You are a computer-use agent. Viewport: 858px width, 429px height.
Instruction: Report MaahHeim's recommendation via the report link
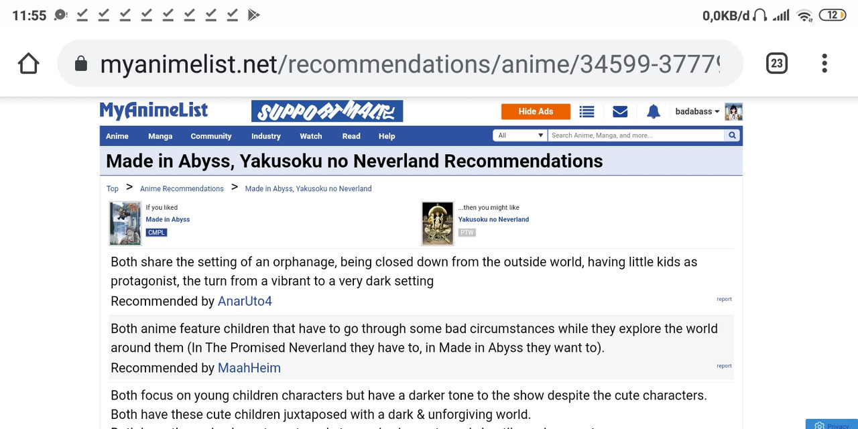coord(724,365)
